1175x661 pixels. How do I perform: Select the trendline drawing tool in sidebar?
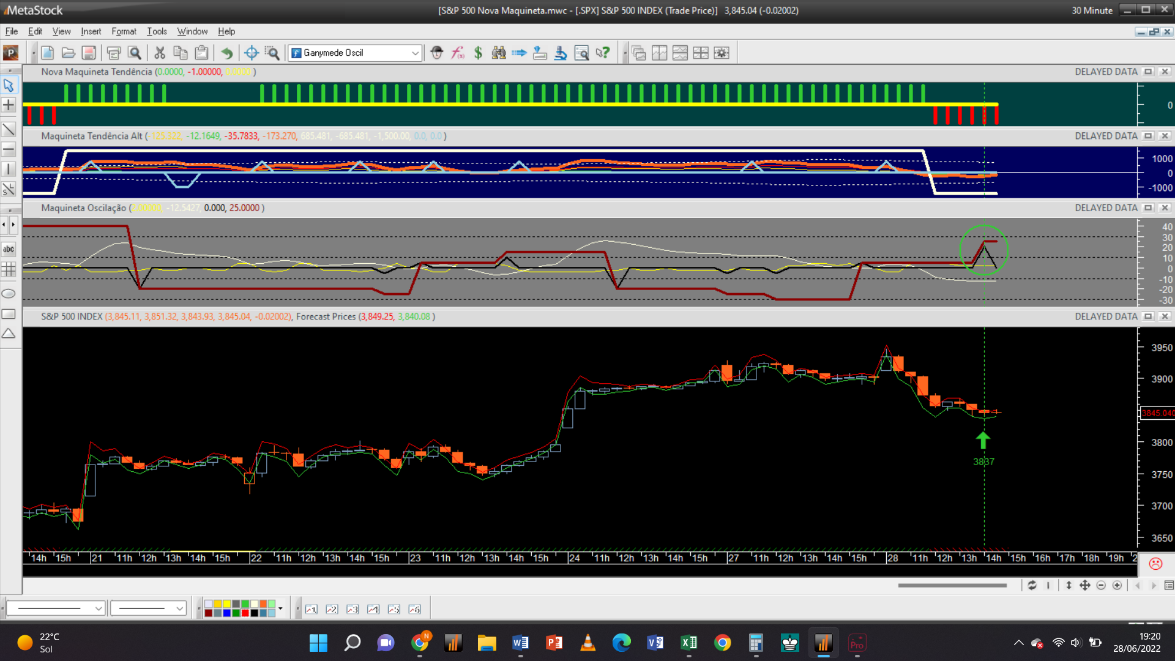tap(9, 129)
